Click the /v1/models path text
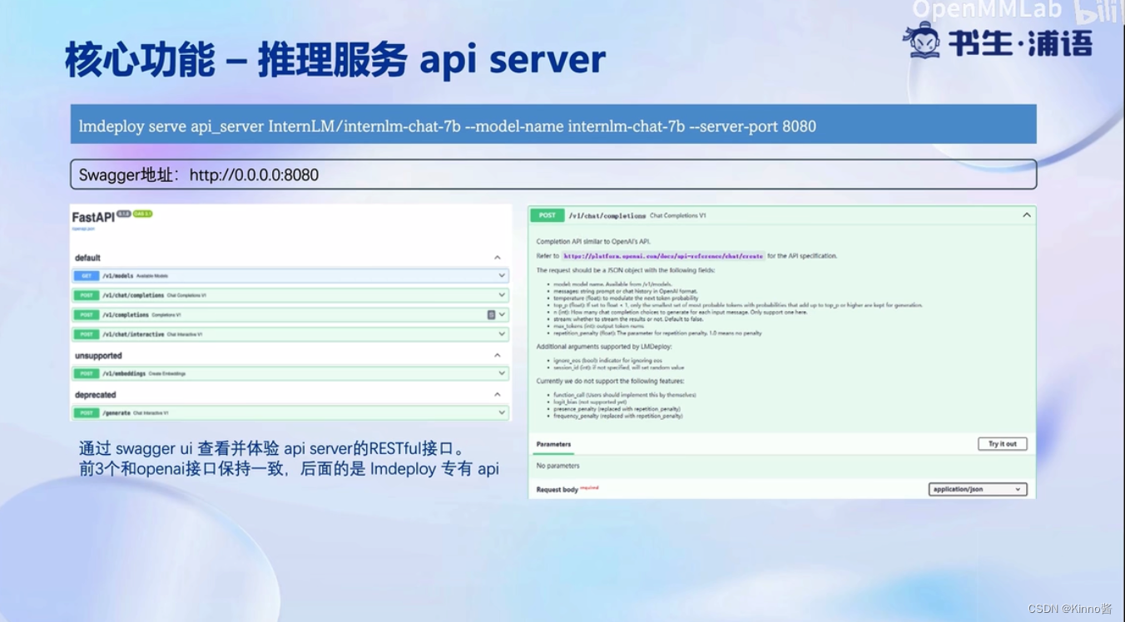The image size is (1125, 622). (x=117, y=276)
